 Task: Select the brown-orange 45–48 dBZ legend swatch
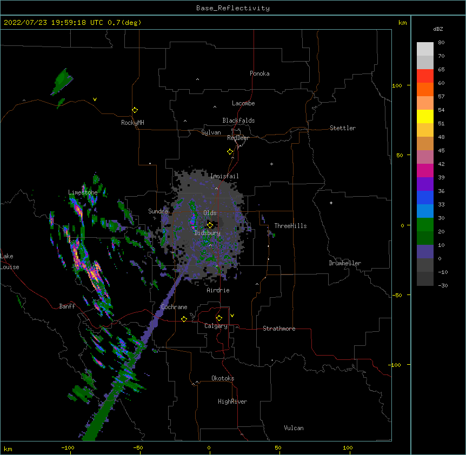pyautogui.click(x=425, y=143)
